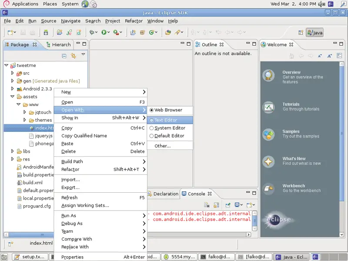Click the Reduce font size icon in Welcome
This screenshot has height=261, width=348.
coord(320,56)
